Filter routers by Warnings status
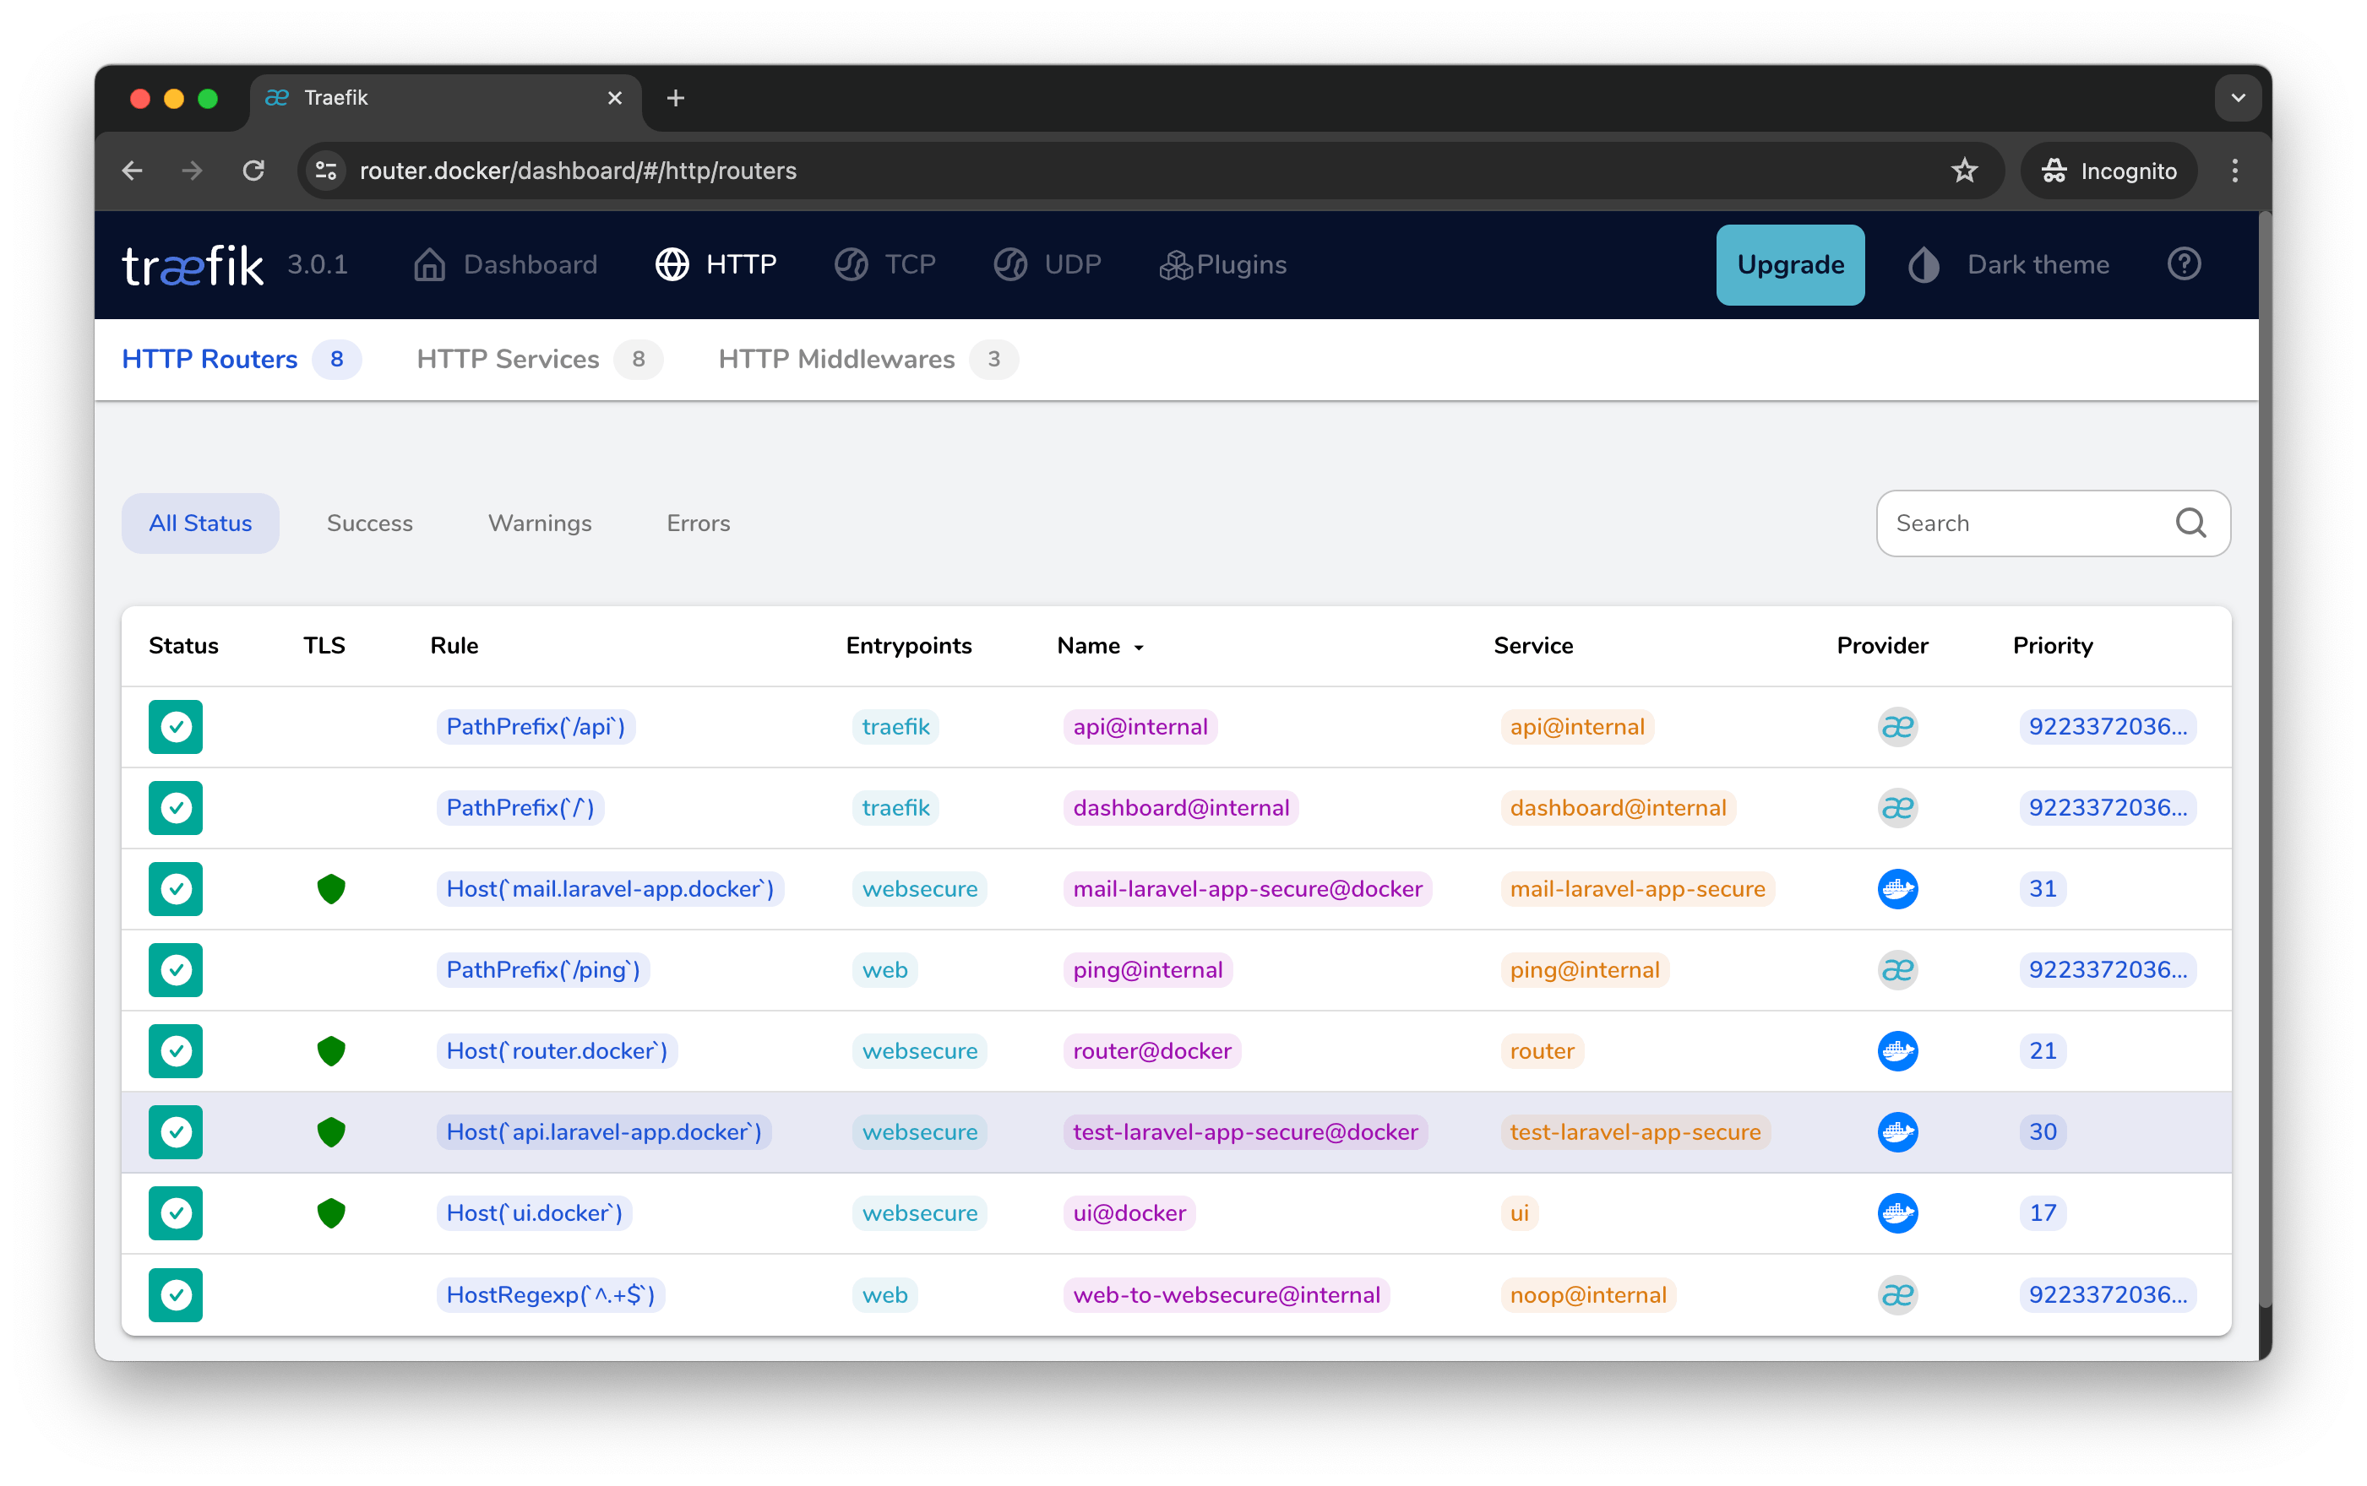Viewport: 2367px width, 1486px height. tap(539, 523)
